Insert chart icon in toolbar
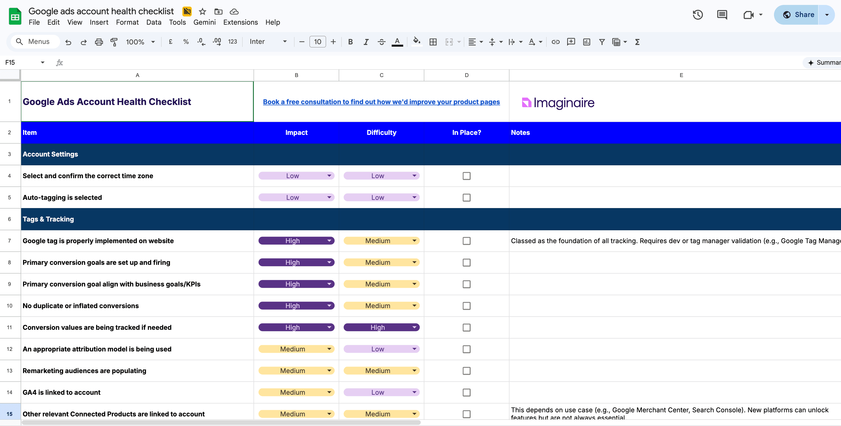The height and width of the screenshot is (426, 841). click(x=586, y=42)
